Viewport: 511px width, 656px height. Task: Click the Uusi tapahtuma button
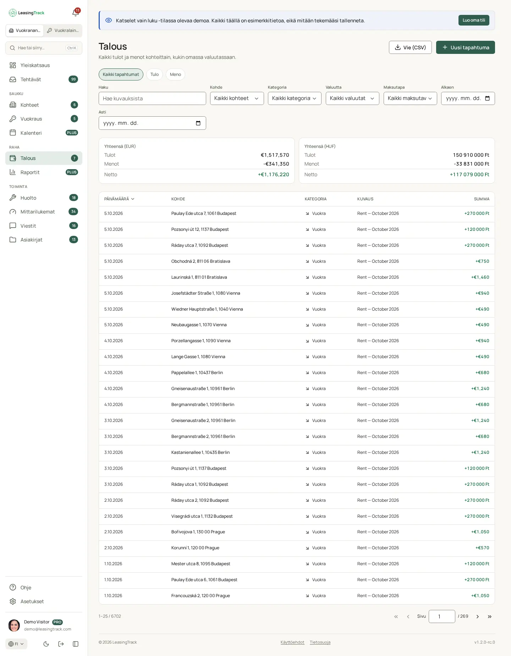466,48
